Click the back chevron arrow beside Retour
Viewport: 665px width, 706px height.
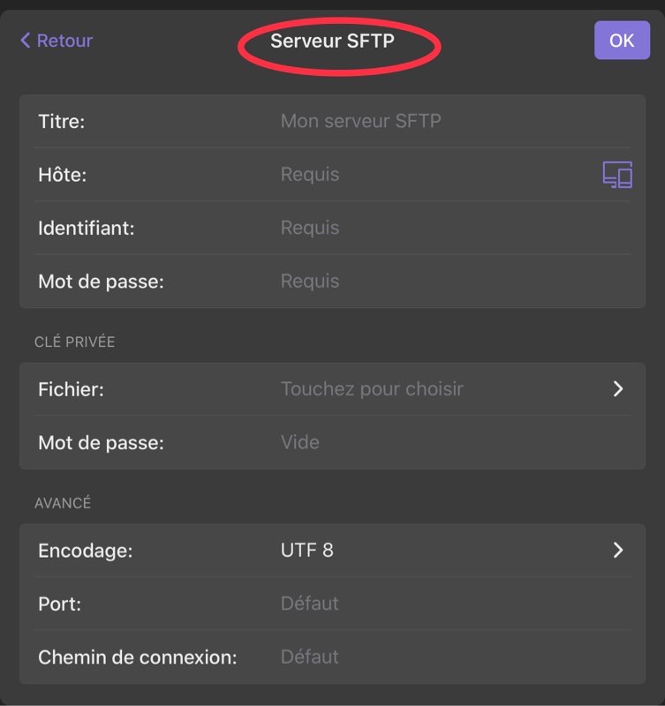pyautogui.click(x=26, y=41)
